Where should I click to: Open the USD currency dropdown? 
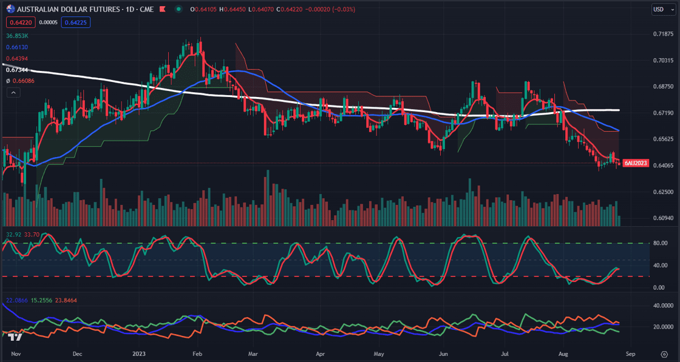[x=663, y=8]
